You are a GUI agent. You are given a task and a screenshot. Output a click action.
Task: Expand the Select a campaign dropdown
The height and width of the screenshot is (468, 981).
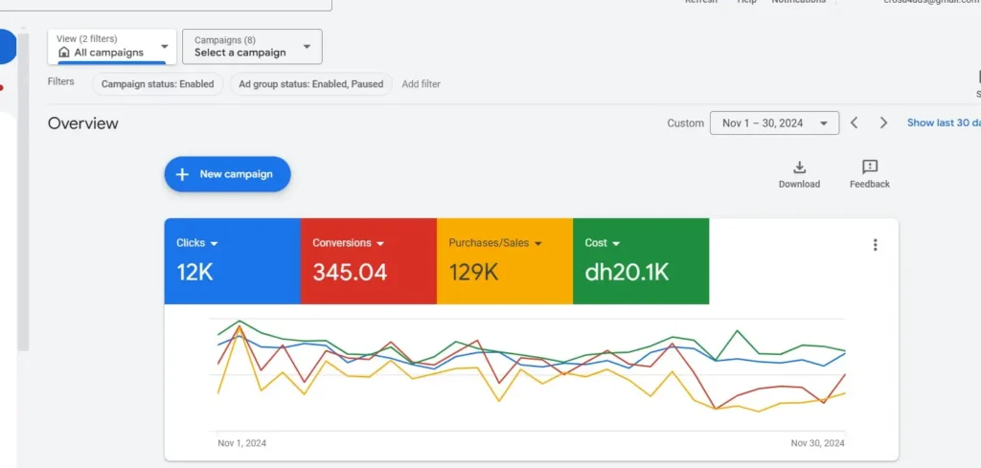(x=307, y=46)
